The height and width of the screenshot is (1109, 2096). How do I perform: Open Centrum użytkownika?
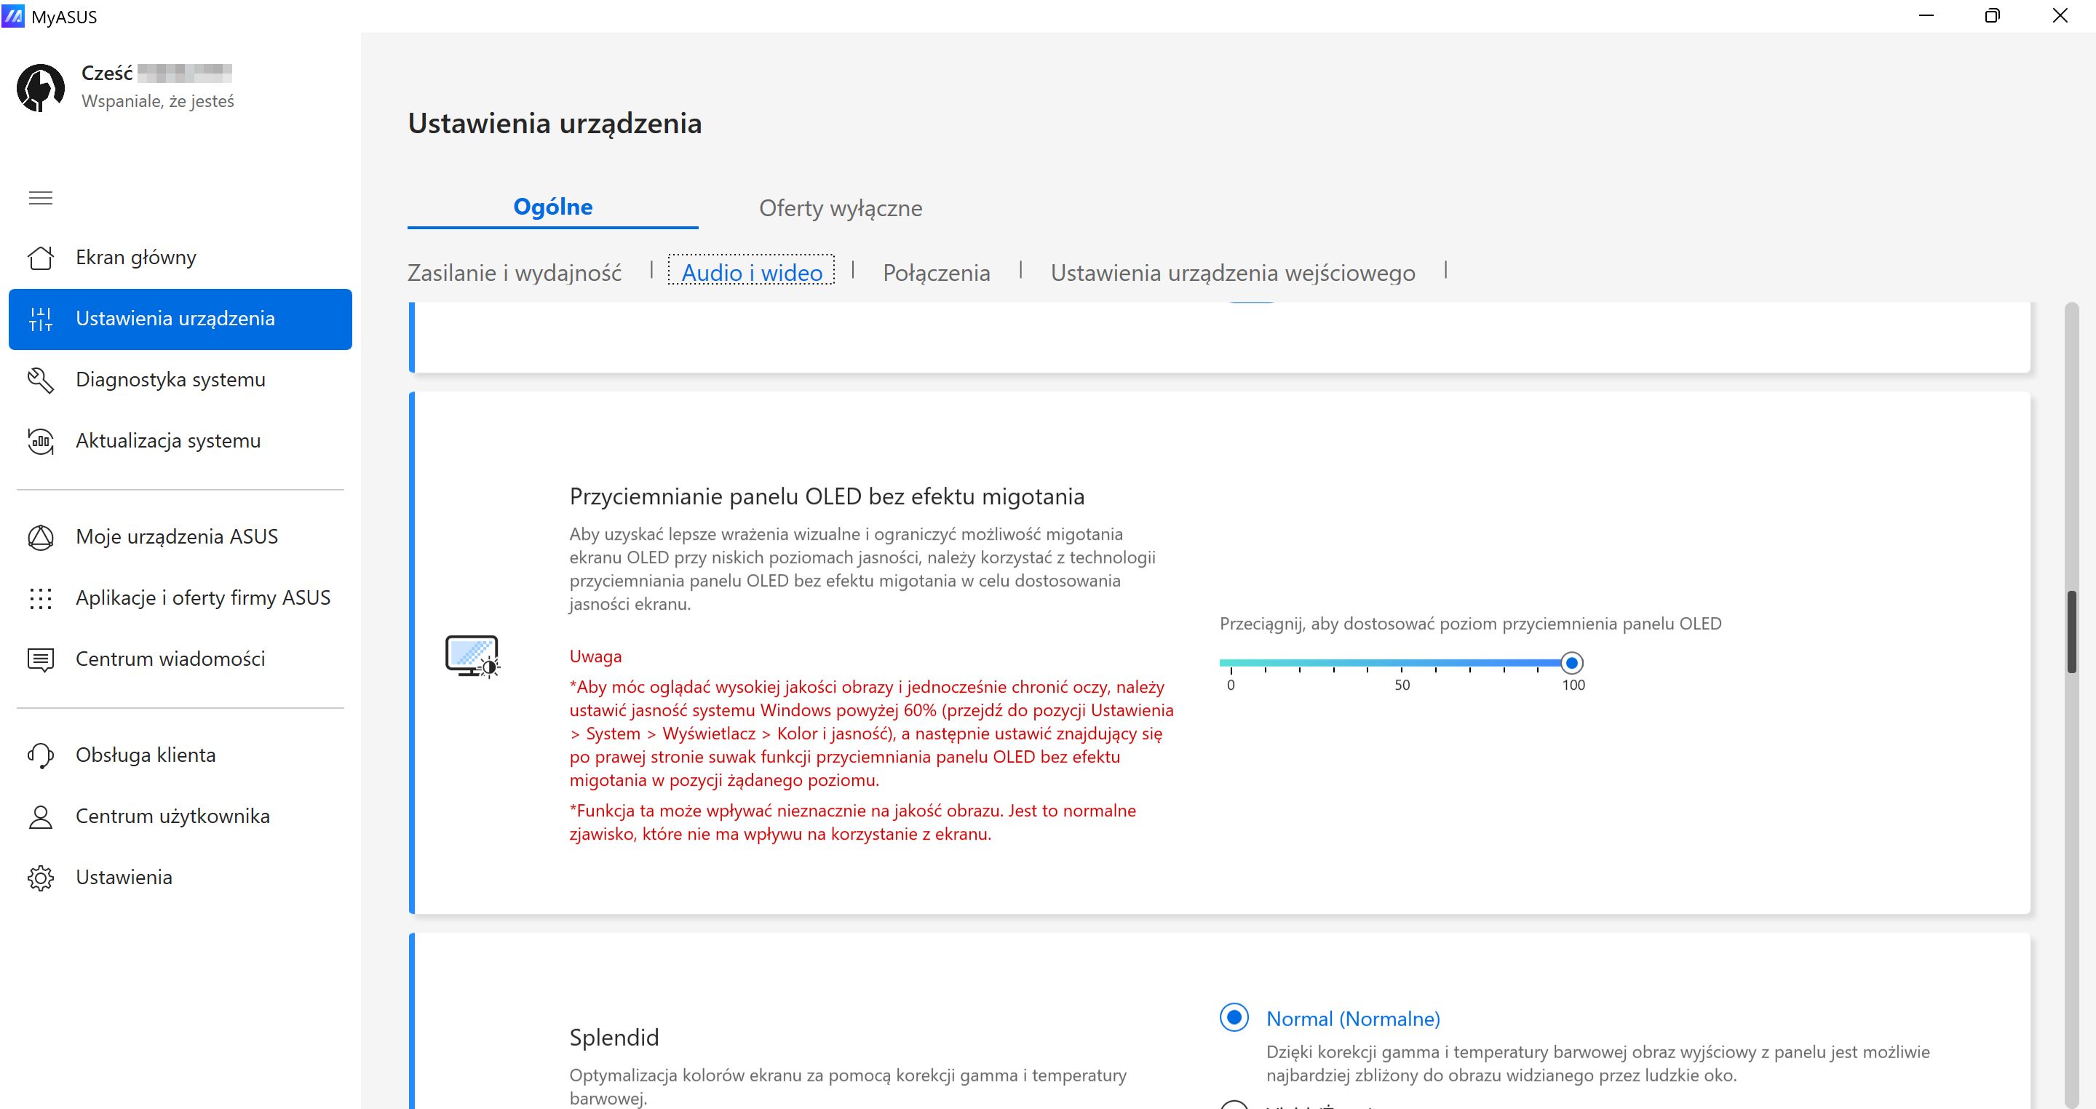point(180,816)
